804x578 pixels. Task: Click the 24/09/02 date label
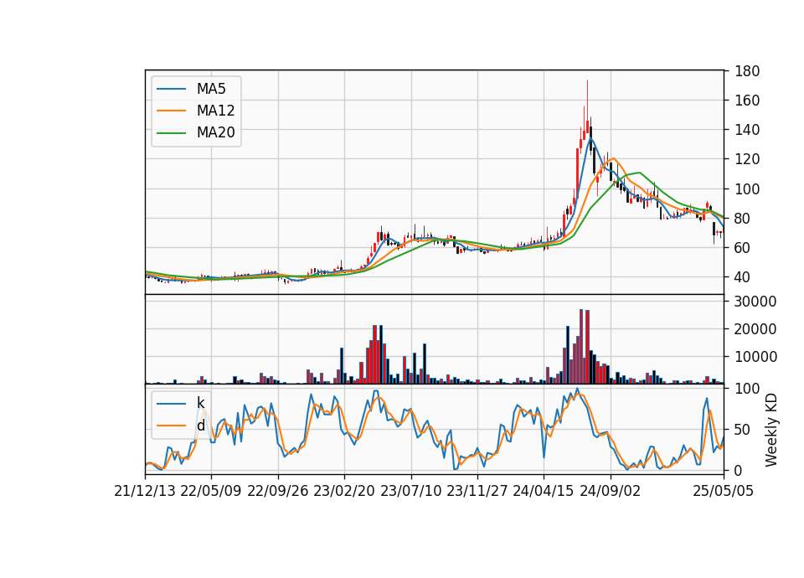pyautogui.click(x=611, y=491)
